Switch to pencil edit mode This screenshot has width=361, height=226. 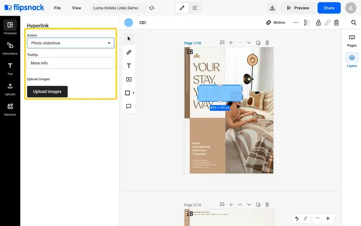tap(182, 8)
